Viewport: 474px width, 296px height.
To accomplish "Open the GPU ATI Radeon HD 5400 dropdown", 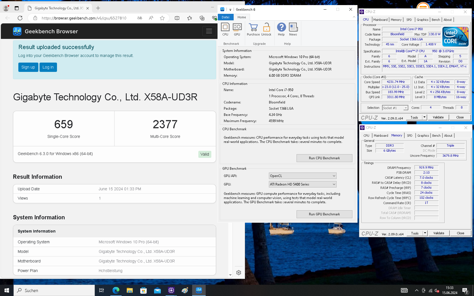I will pos(302,184).
